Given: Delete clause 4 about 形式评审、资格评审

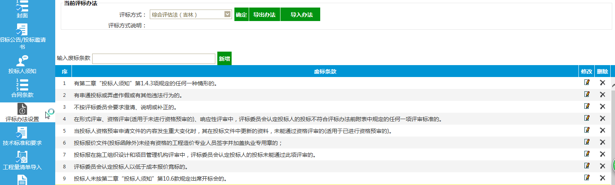Looking at the screenshot, I should pyautogui.click(x=602, y=118).
